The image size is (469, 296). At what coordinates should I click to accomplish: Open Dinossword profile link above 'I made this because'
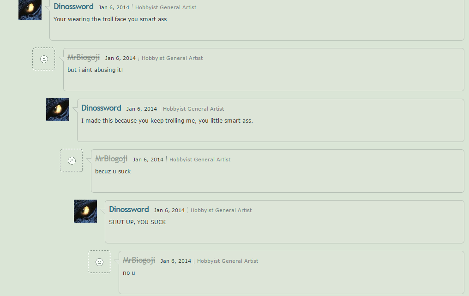tap(101, 108)
